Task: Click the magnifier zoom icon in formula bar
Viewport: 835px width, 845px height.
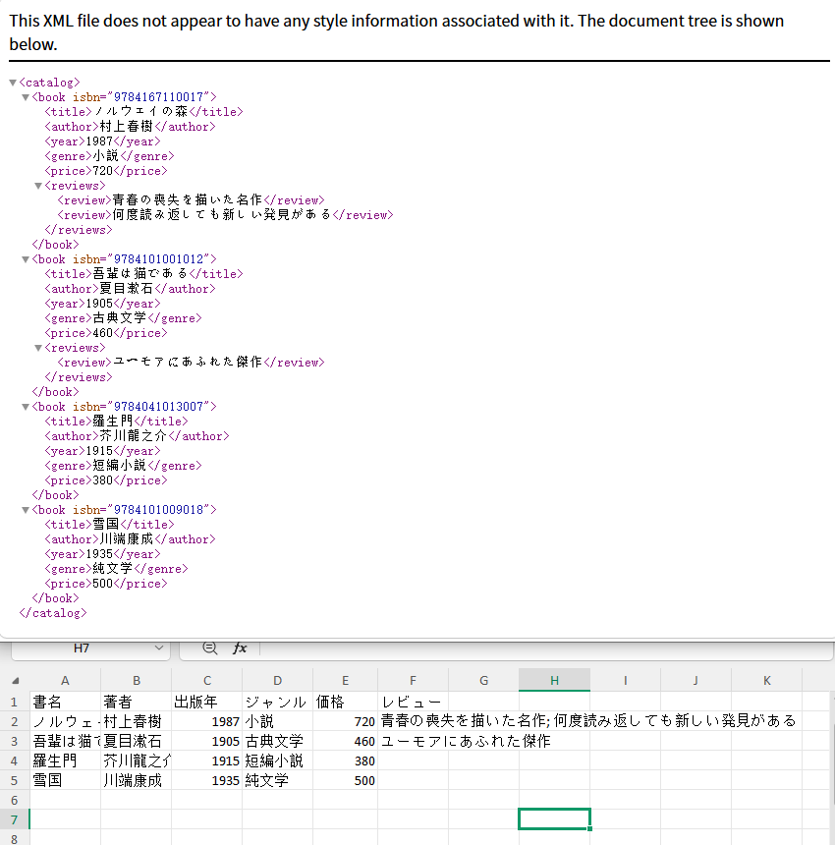Action: click(x=209, y=648)
